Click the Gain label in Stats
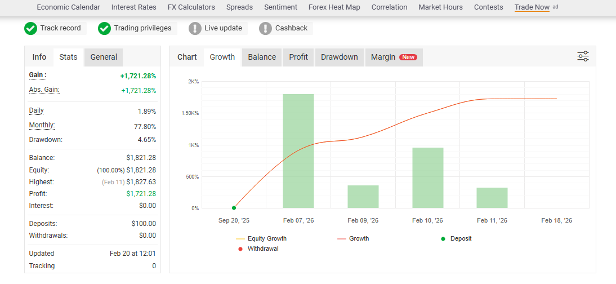The width and height of the screenshot is (616, 284). pos(38,75)
